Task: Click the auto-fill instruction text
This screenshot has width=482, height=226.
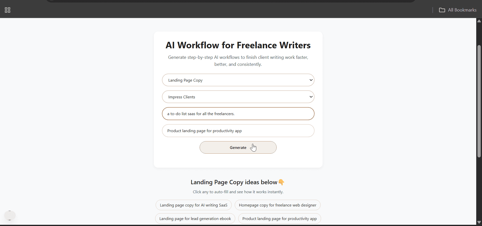Action: click(x=238, y=192)
